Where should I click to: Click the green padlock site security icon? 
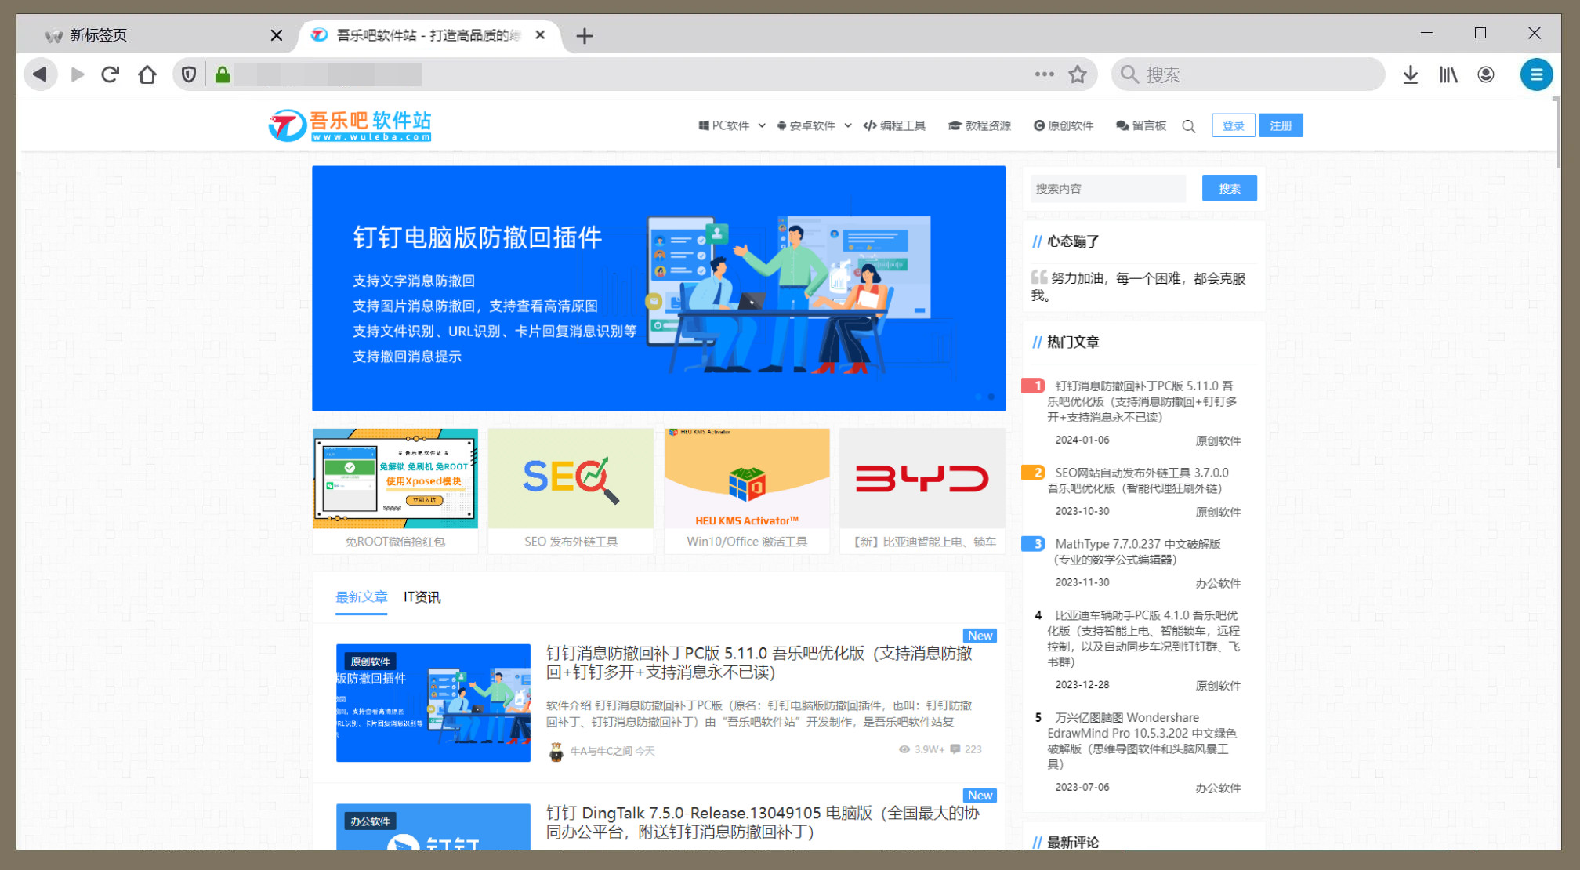tap(223, 74)
